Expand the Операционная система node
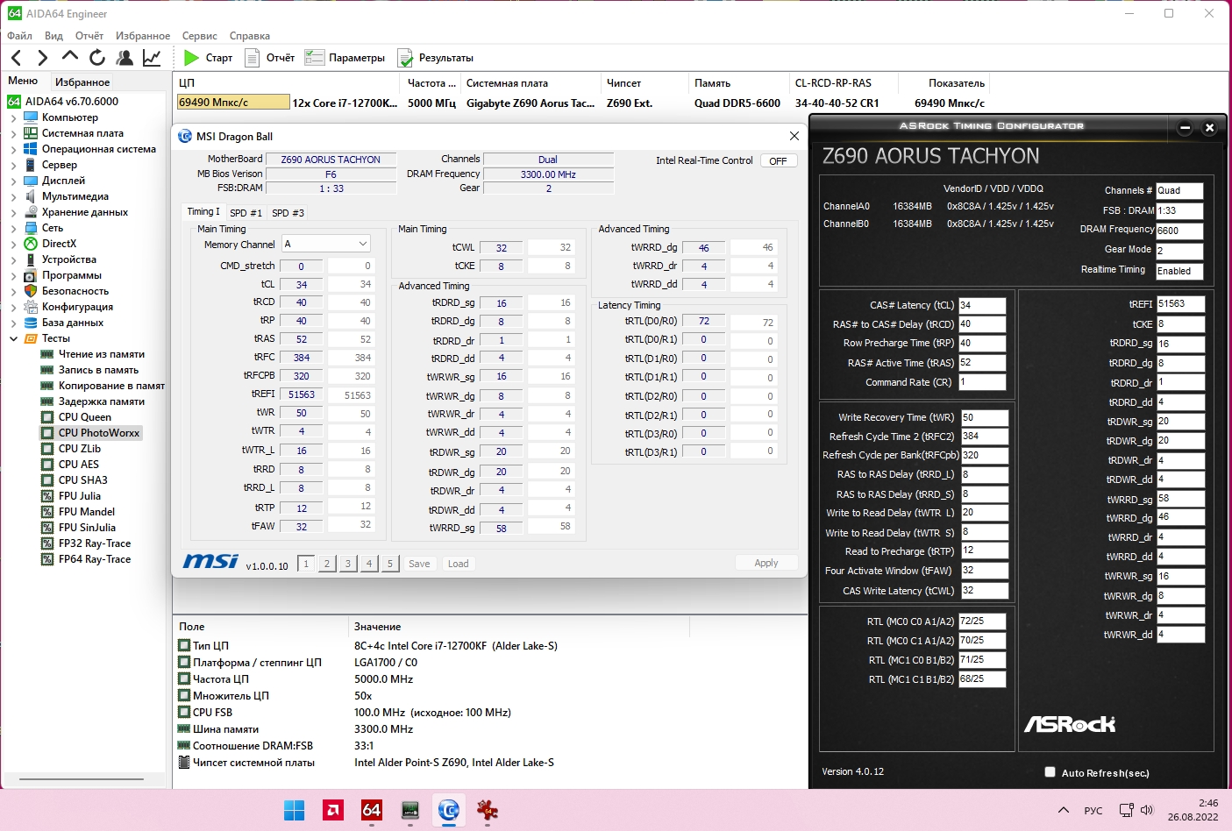 click(x=13, y=149)
